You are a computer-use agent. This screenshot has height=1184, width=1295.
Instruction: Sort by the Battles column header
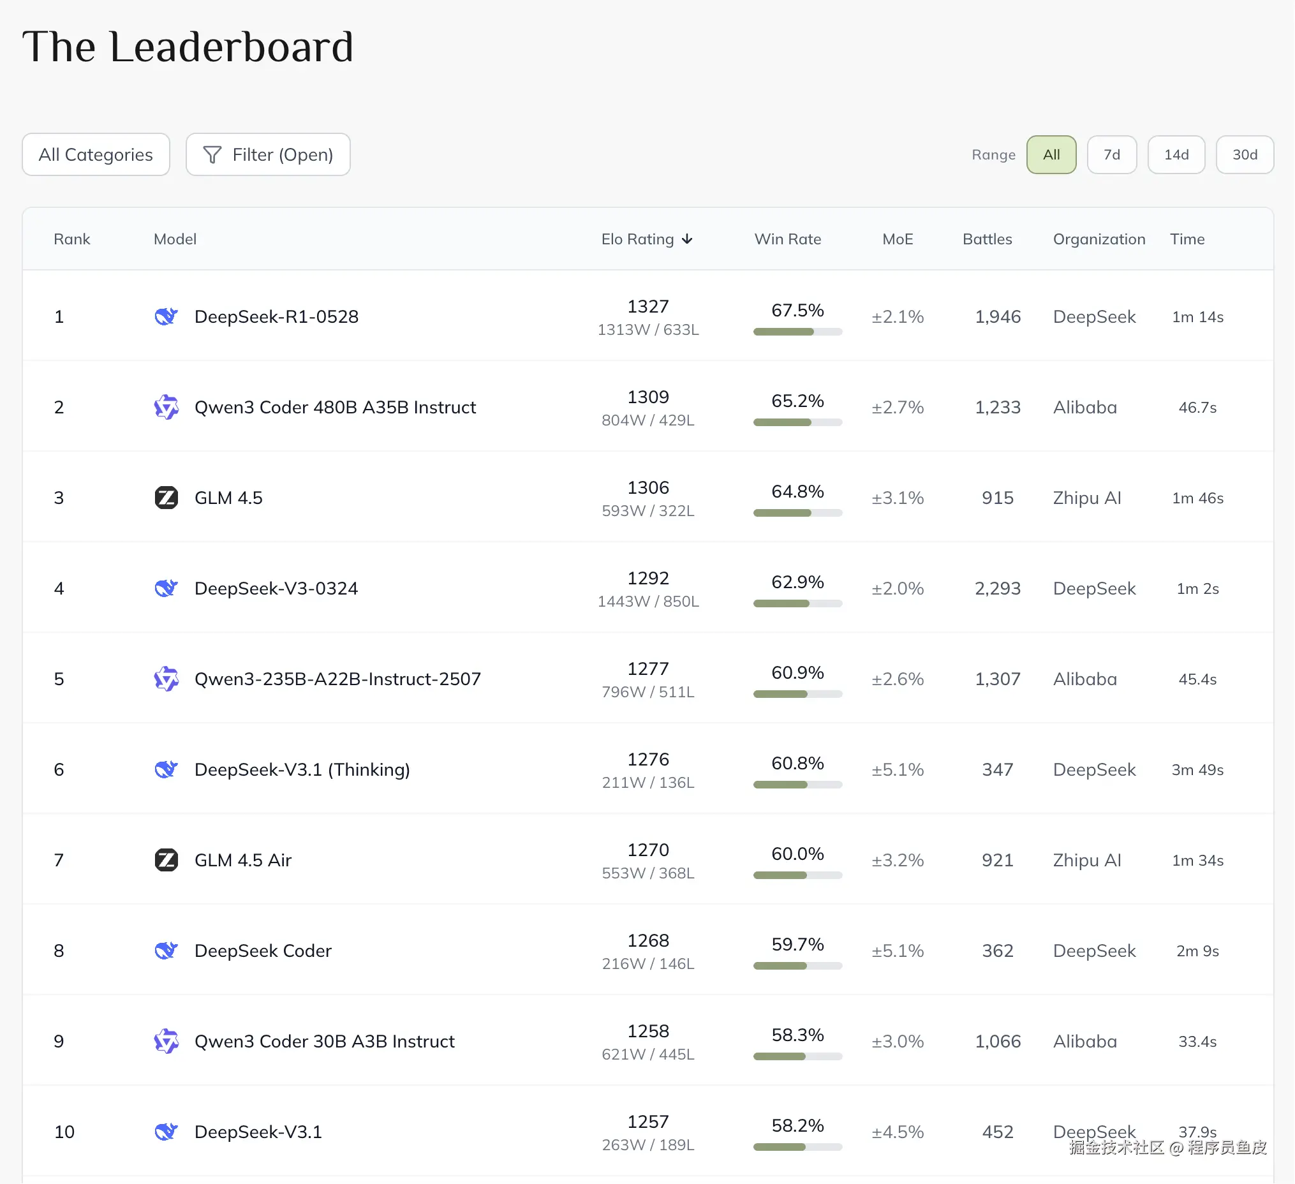(x=987, y=240)
